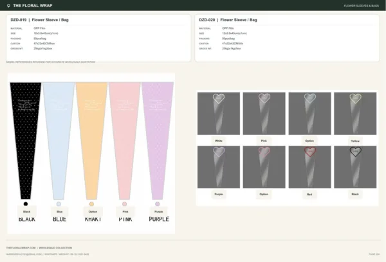This screenshot has height=262, width=386.
Task: Click the Yellow label under heart sleeve
Action: click(355, 141)
